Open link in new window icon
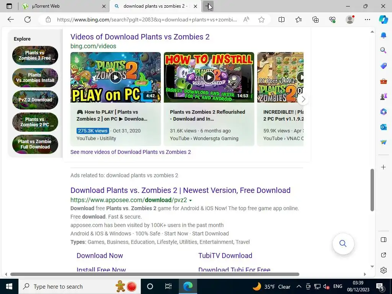This screenshot has width=392, height=294. 384,255
